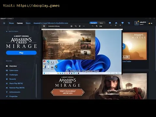Delete the image with trash icon

pyautogui.click(x=80, y=26)
